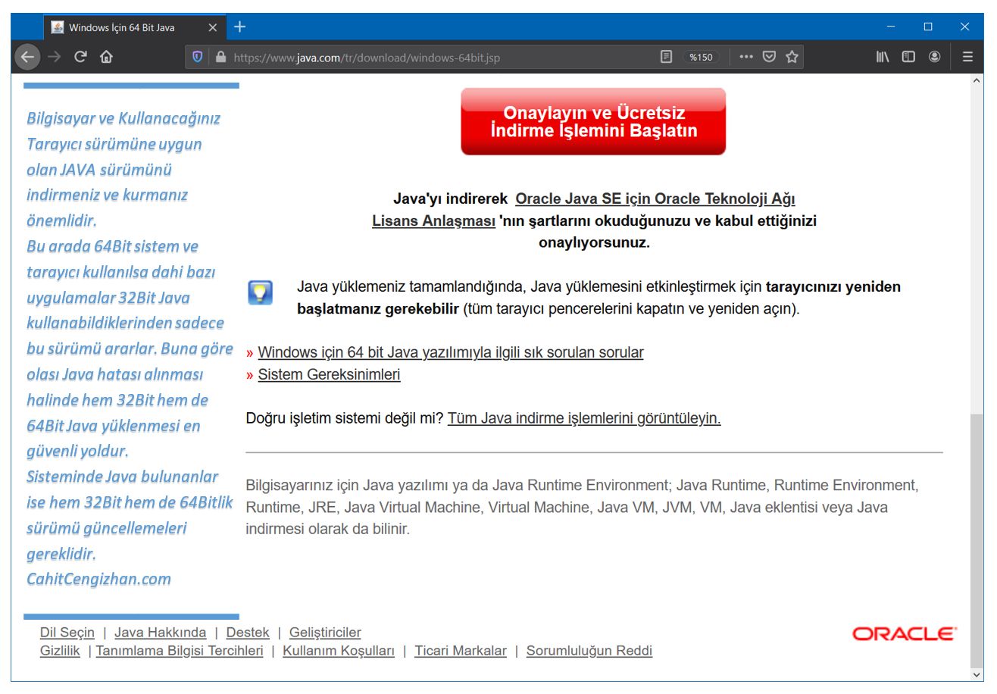Bookmark this page with star icon
The height and width of the screenshot is (694, 997).
click(792, 57)
